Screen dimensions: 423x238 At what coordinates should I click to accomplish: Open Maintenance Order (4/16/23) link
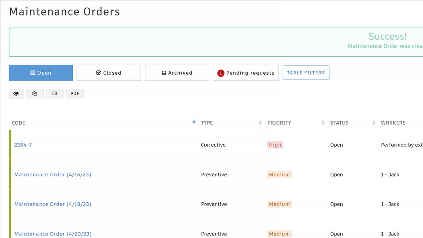(53, 175)
